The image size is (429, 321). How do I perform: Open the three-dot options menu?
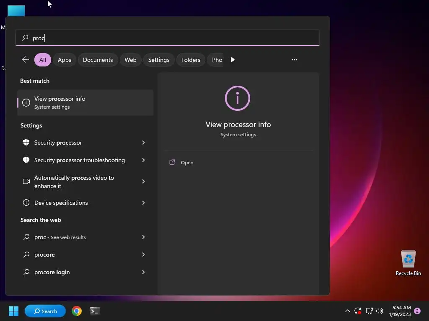click(295, 60)
